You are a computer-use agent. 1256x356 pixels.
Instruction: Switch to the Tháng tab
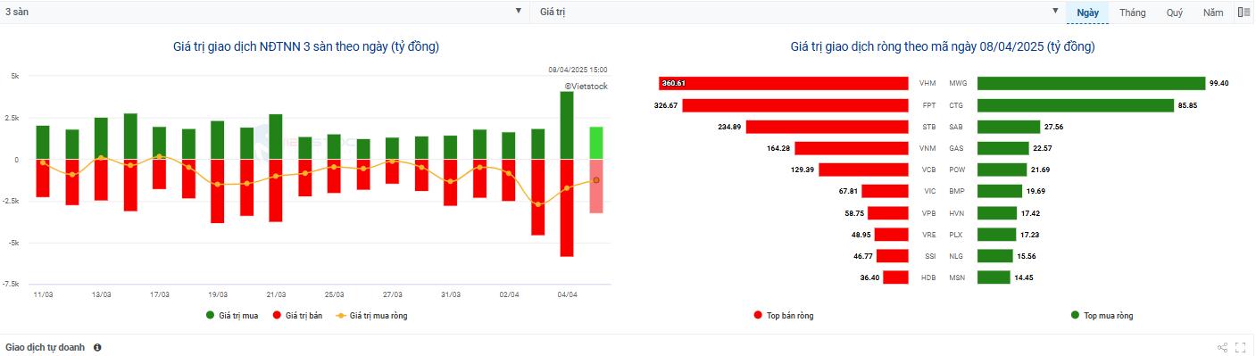(1132, 12)
